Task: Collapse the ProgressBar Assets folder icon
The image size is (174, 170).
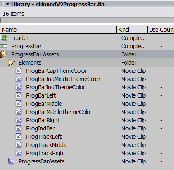Action: tap(4, 54)
